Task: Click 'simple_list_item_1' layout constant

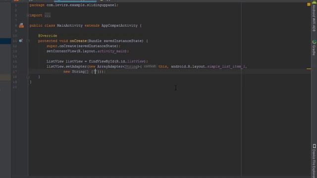Action: click(x=226, y=66)
